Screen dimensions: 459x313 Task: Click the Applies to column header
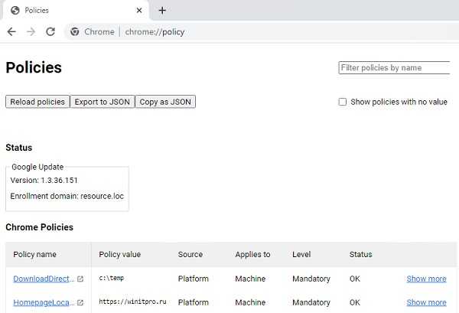pos(252,254)
